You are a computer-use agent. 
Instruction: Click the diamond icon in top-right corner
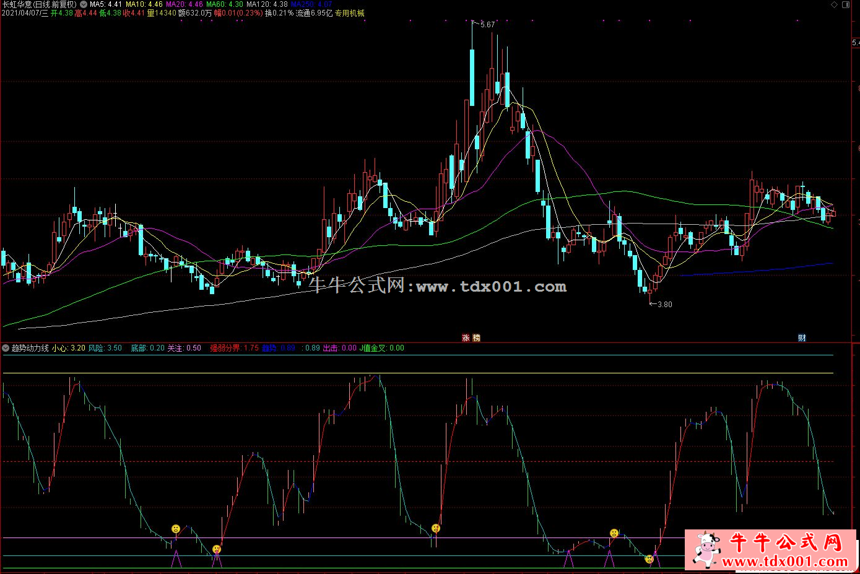pyautogui.click(x=835, y=4)
